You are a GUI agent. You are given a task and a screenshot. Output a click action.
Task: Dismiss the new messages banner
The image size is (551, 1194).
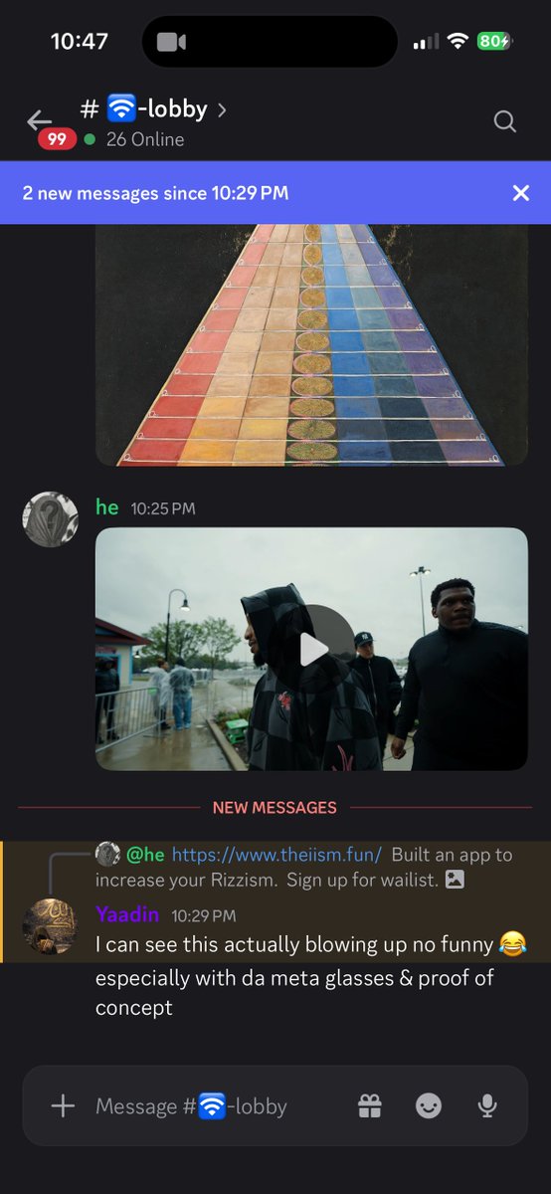coord(521,193)
